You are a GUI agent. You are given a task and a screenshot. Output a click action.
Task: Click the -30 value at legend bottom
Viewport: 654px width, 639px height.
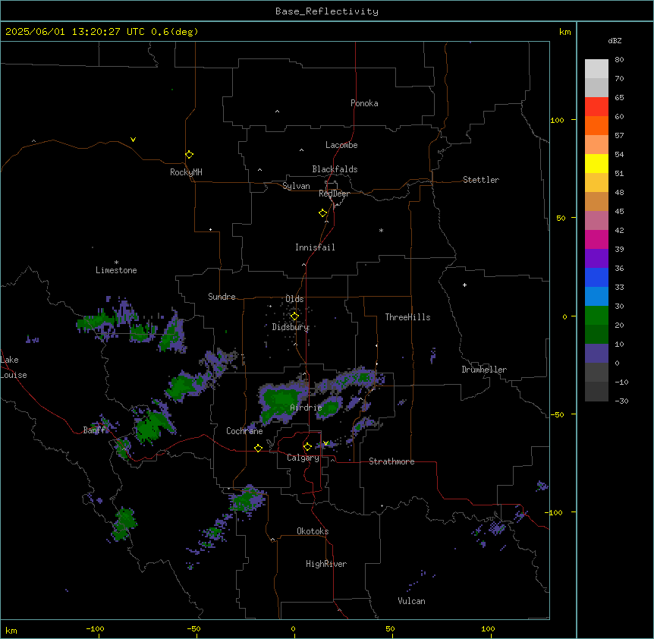(621, 401)
